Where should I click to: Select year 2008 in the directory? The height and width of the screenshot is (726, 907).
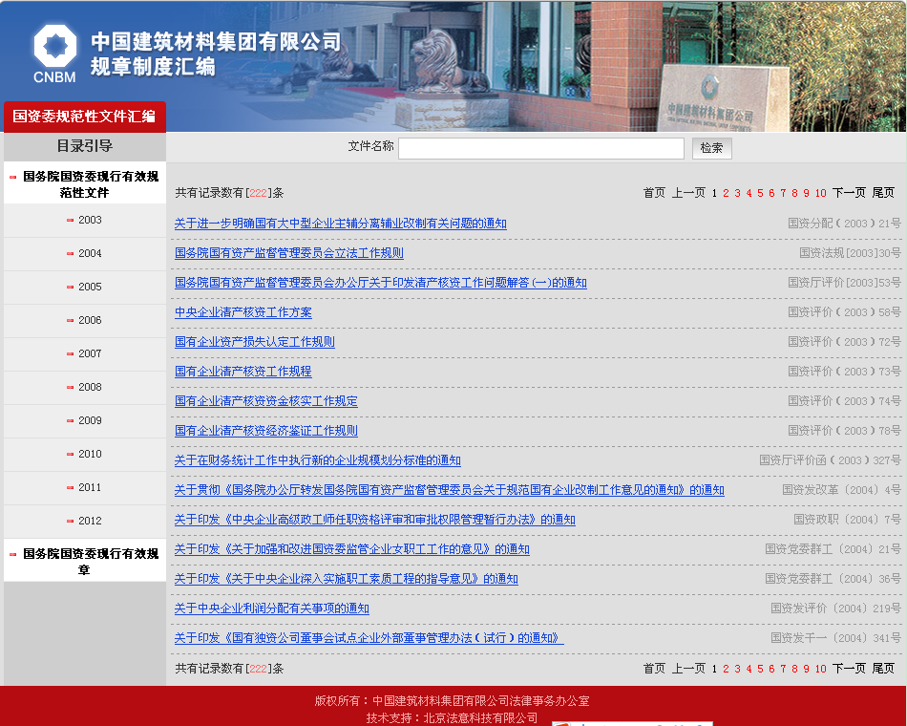tap(90, 387)
